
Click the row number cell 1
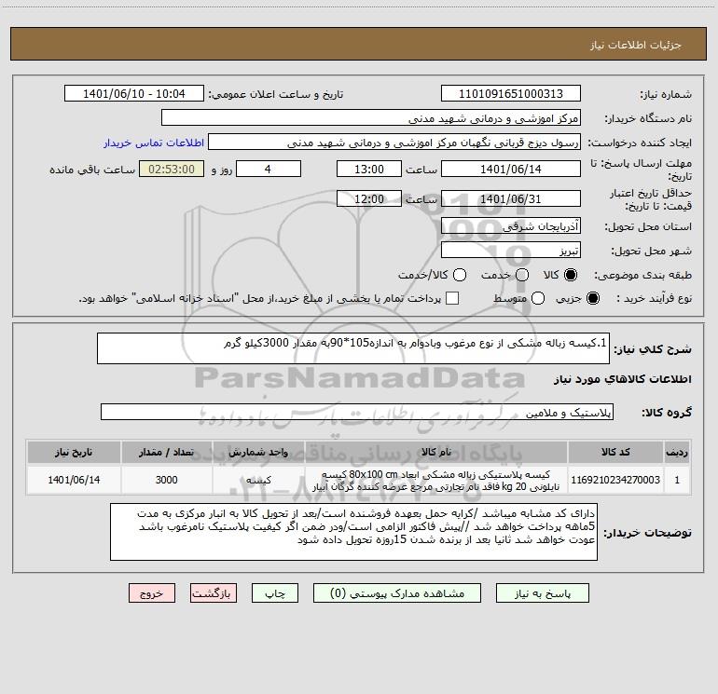pyautogui.click(x=677, y=480)
